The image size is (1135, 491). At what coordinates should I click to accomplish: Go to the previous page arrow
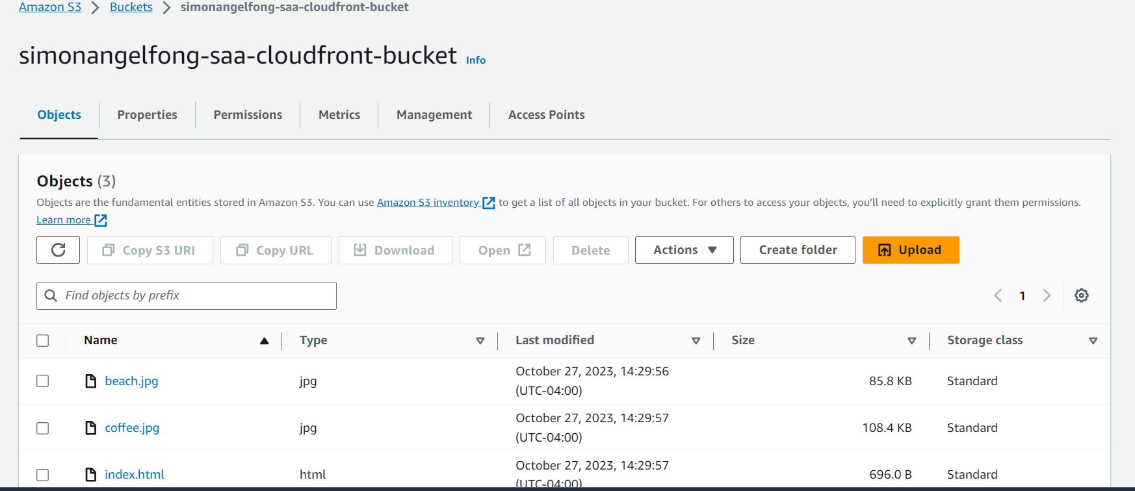tap(998, 296)
